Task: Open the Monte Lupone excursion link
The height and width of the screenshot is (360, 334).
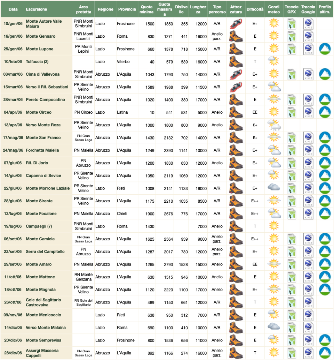Action: coord(40,49)
